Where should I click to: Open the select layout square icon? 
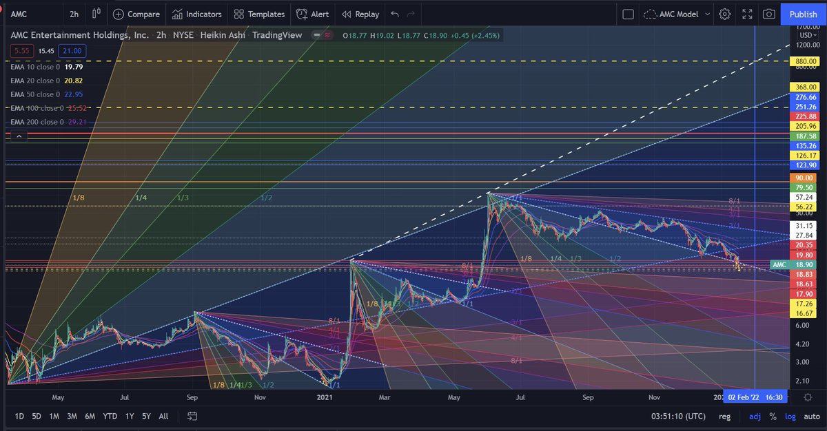pos(628,14)
